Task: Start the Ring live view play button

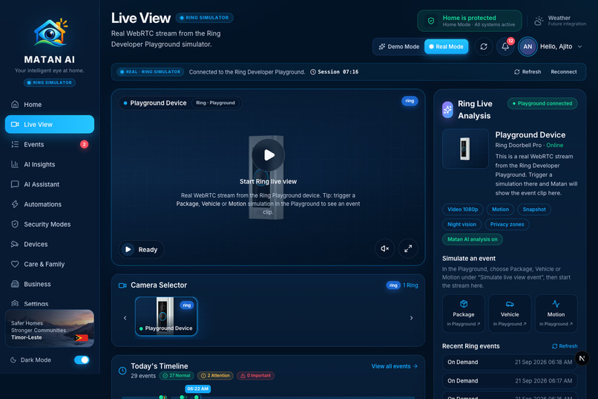Action: (268, 155)
